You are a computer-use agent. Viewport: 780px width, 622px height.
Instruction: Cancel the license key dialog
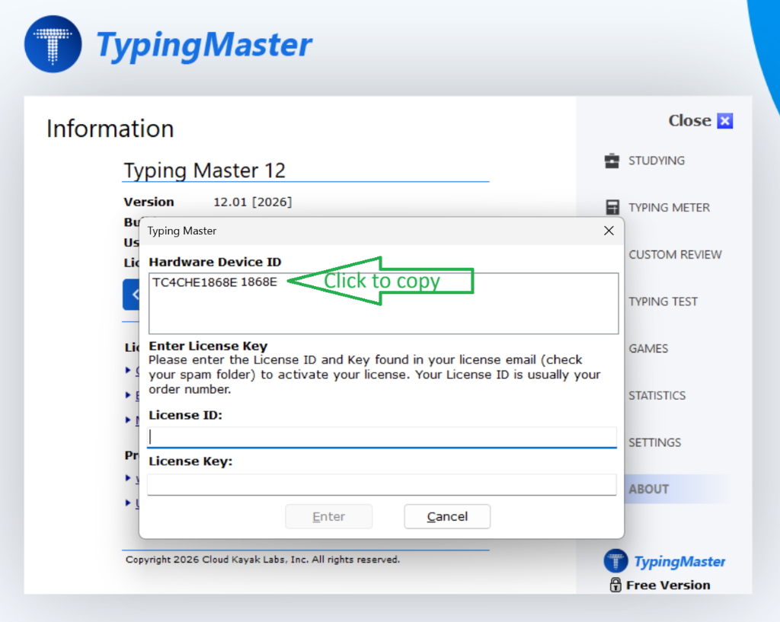coord(446,517)
